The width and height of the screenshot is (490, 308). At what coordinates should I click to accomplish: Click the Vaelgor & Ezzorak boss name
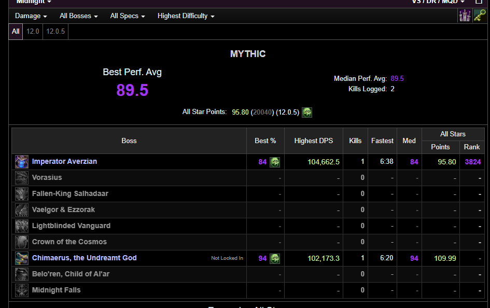(x=63, y=209)
